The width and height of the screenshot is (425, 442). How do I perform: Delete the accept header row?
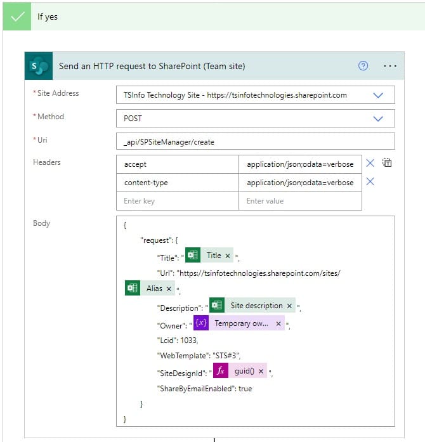(370, 163)
